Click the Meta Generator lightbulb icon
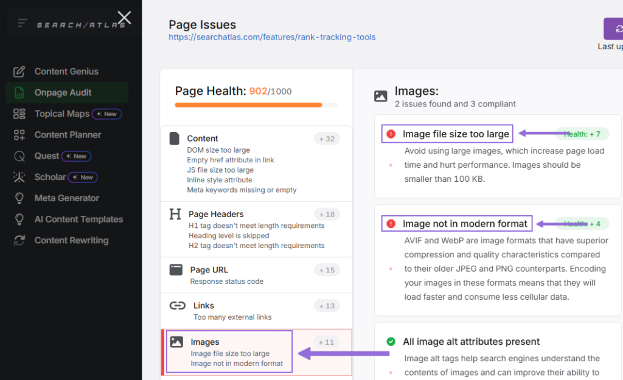Screen dimensions: 623x380 pos(19,198)
